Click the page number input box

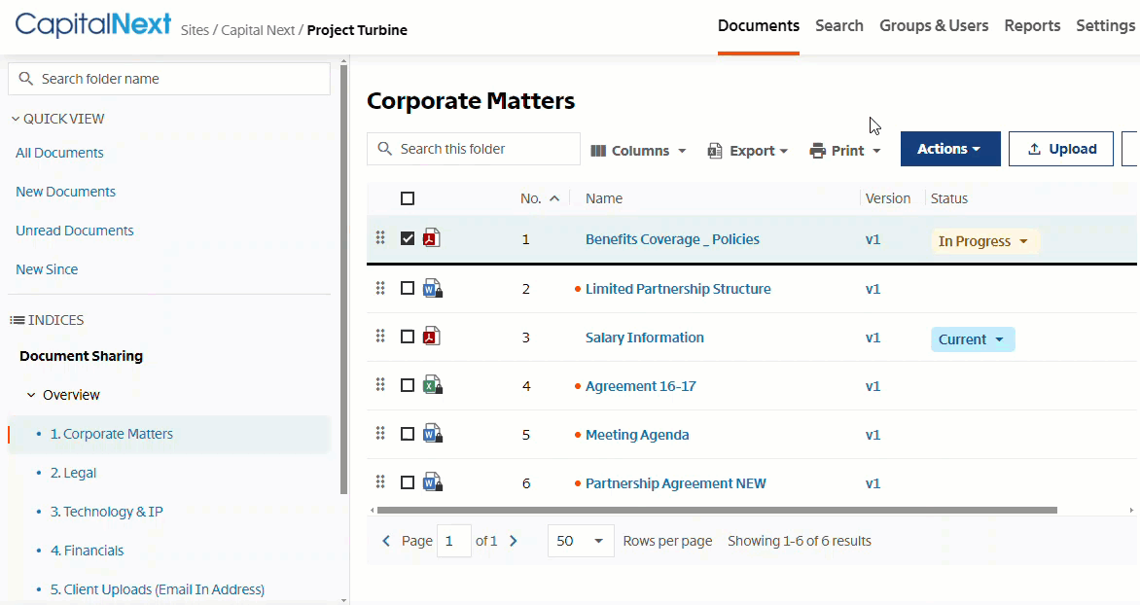453,541
